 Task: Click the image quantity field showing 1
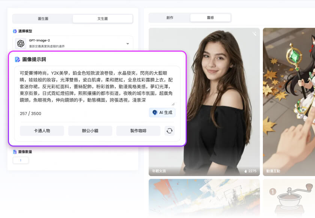tap(21, 160)
